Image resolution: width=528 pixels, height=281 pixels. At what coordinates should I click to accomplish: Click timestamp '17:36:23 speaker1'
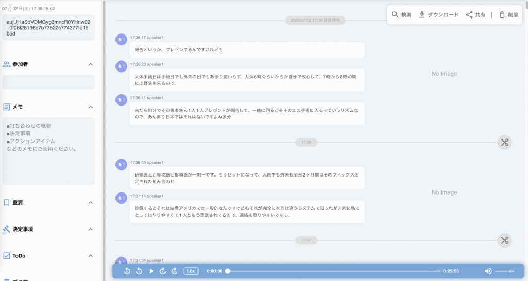pos(147,64)
